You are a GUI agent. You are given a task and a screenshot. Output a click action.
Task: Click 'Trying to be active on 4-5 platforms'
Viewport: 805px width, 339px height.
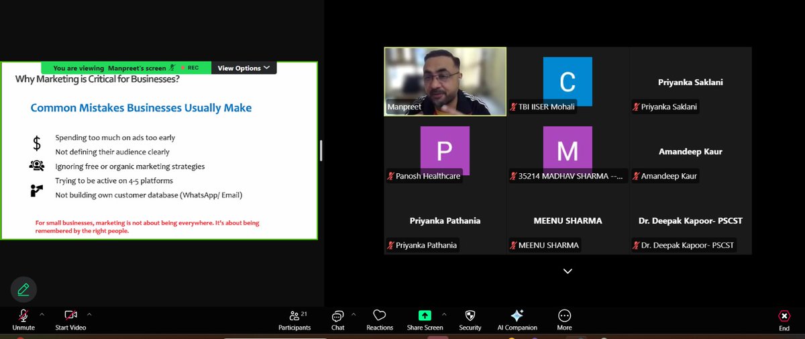pos(115,181)
